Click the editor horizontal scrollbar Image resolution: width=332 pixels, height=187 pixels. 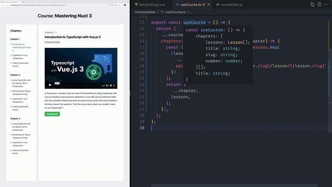234,185
